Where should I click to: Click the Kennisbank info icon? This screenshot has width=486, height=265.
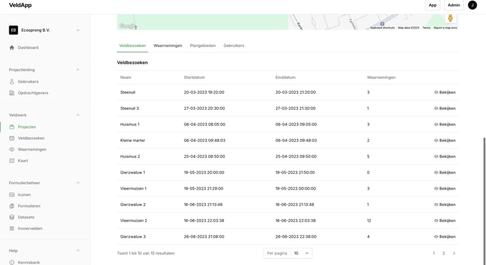pos(12,262)
